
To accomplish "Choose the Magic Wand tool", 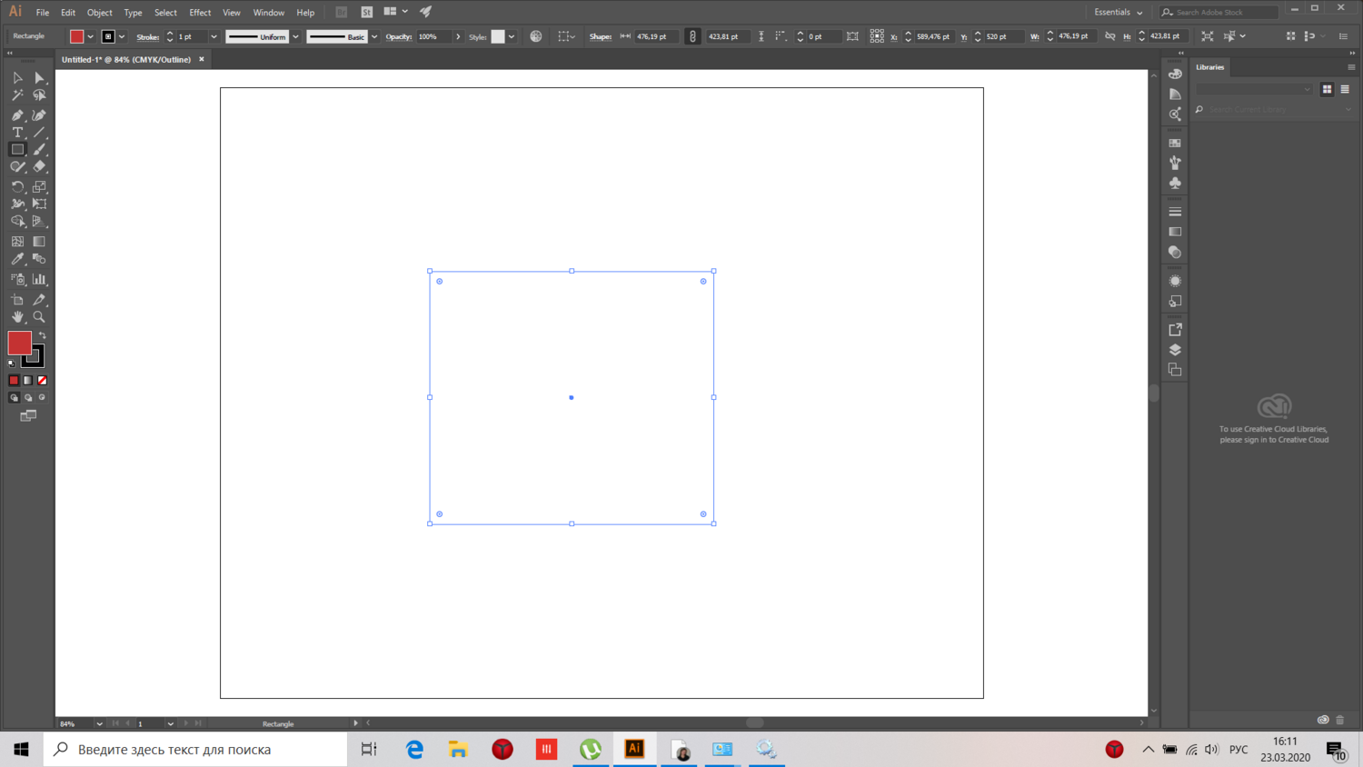I will (x=17, y=95).
